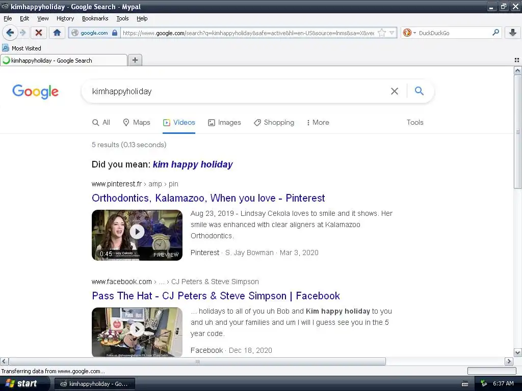Image resolution: width=522 pixels, height=391 pixels.
Task: Open the View menu
Action: pyautogui.click(x=43, y=18)
